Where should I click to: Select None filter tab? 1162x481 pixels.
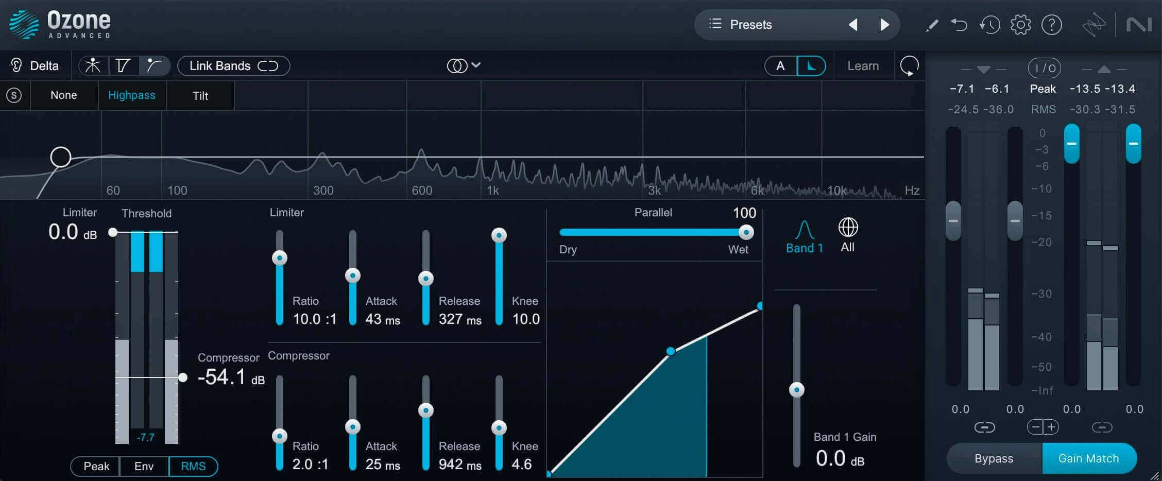(x=64, y=95)
